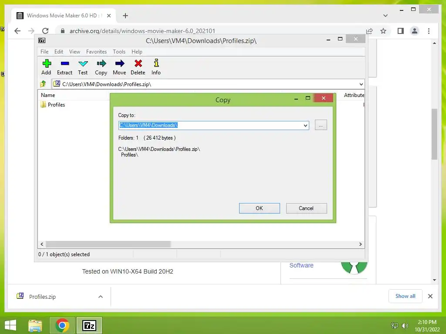Screen dimensions: 446x334
Task: Click the 7z logo in window title
Action: (42, 40)
